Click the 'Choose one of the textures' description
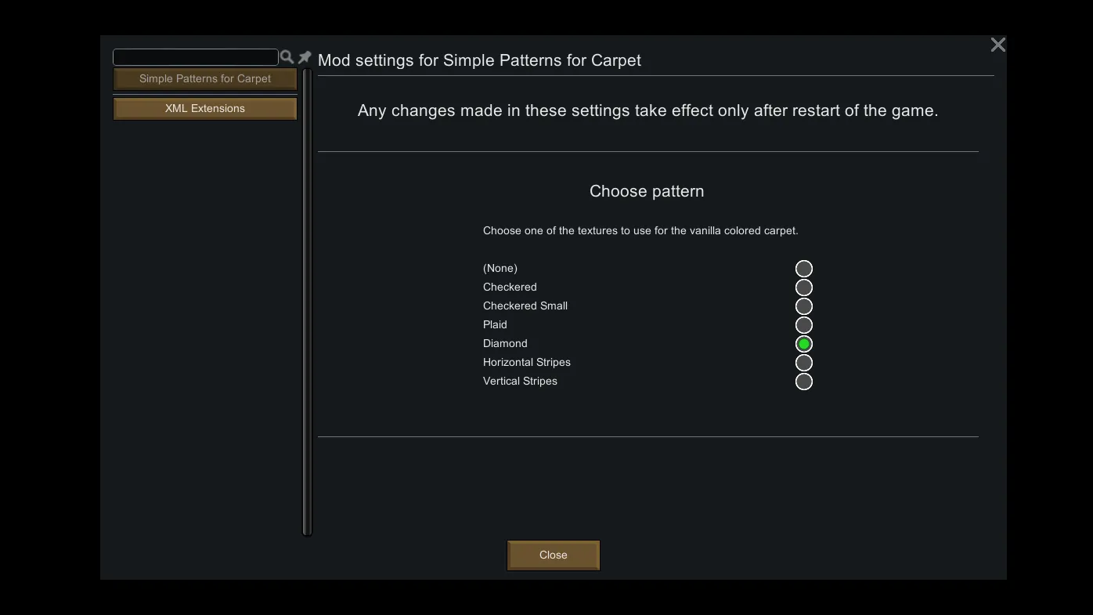1093x615 pixels. 640,231
